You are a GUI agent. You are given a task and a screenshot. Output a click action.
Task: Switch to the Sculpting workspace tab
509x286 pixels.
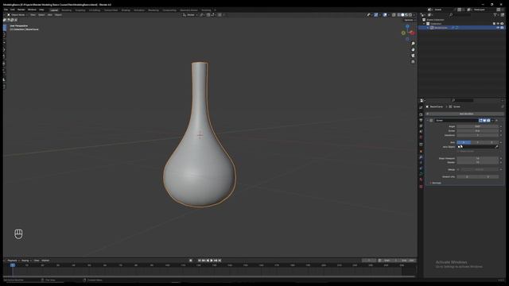[x=80, y=10]
